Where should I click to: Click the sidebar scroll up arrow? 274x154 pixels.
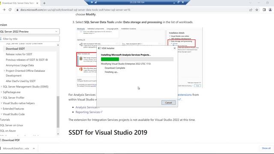[x=58, y=45]
